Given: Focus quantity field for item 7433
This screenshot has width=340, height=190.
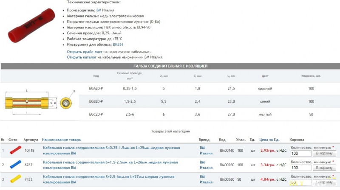Looking at the screenshot, I should 301,182.
